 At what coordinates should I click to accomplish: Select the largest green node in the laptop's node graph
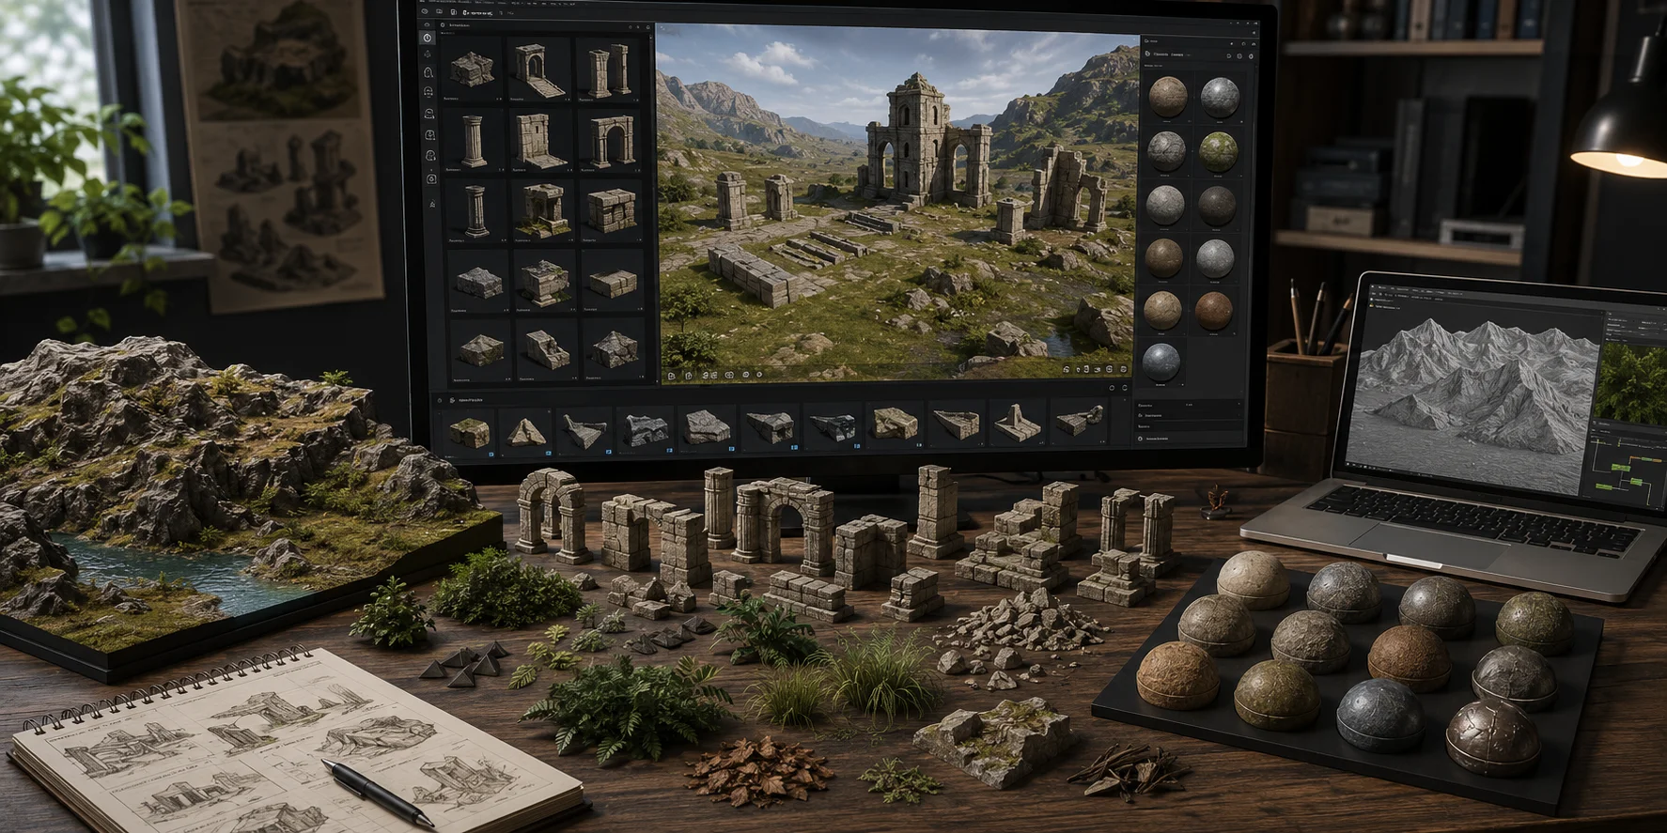(1623, 467)
